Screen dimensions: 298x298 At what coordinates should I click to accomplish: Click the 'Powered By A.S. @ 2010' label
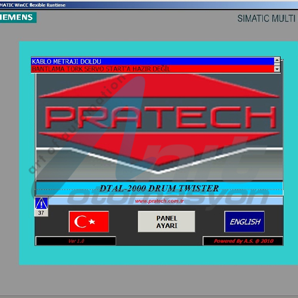243,241
